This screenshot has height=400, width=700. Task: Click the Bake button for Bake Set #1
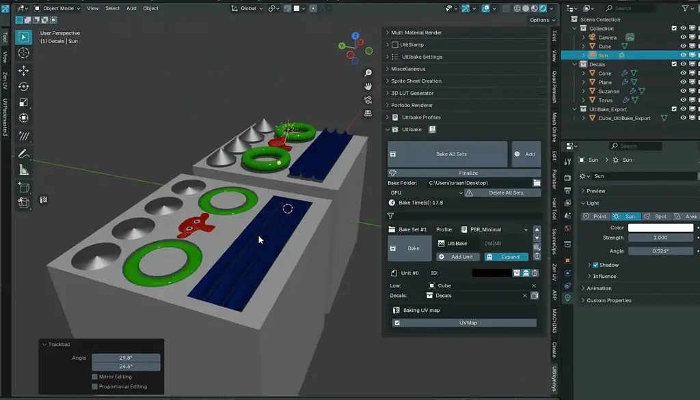point(409,248)
